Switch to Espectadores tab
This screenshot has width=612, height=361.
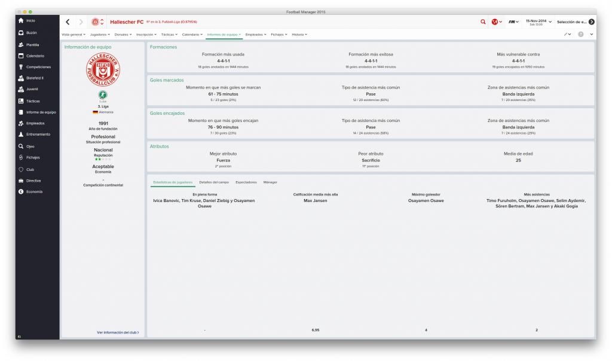point(246,182)
